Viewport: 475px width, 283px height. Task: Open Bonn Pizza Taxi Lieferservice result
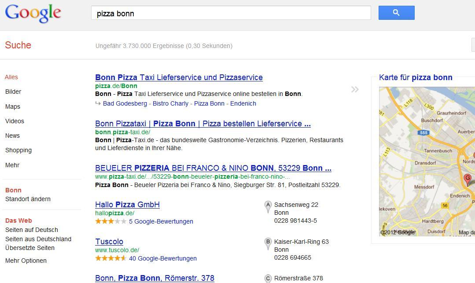coord(179,77)
